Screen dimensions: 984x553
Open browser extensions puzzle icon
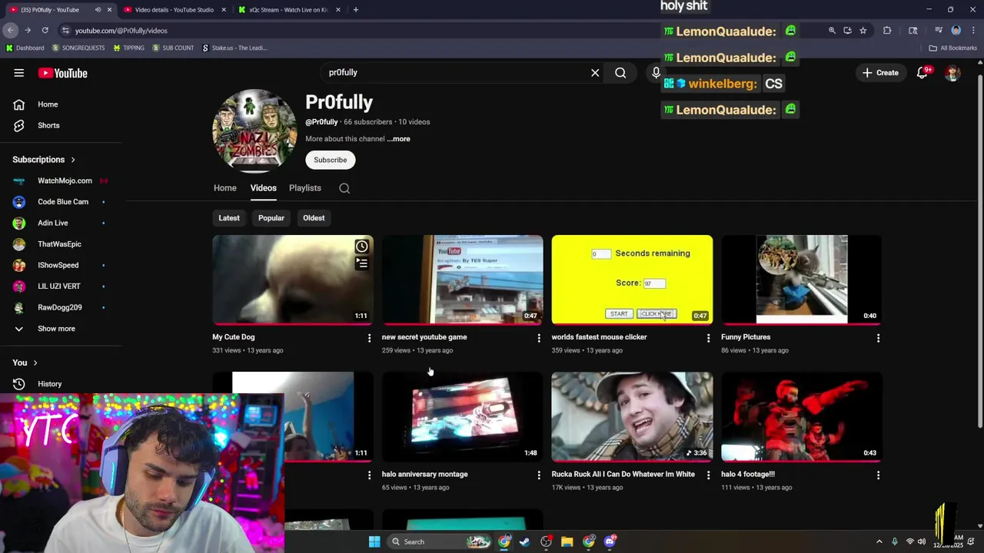coord(887,31)
